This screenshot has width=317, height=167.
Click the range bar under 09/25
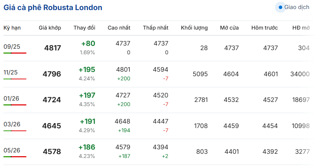(x=15, y=53)
